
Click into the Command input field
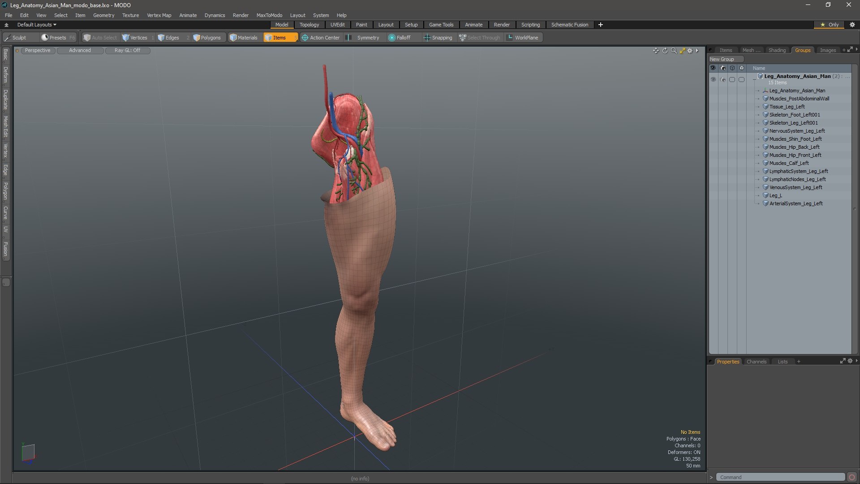[x=780, y=477]
